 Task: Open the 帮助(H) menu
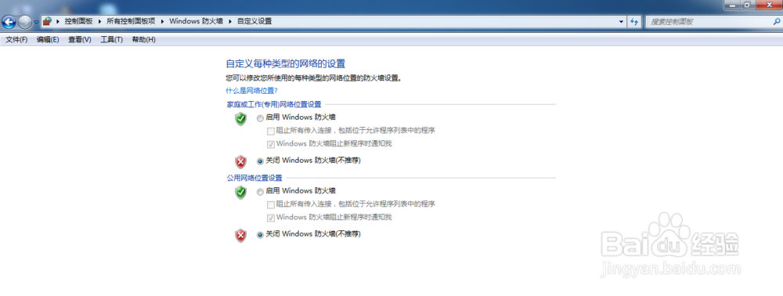(144, 39)
